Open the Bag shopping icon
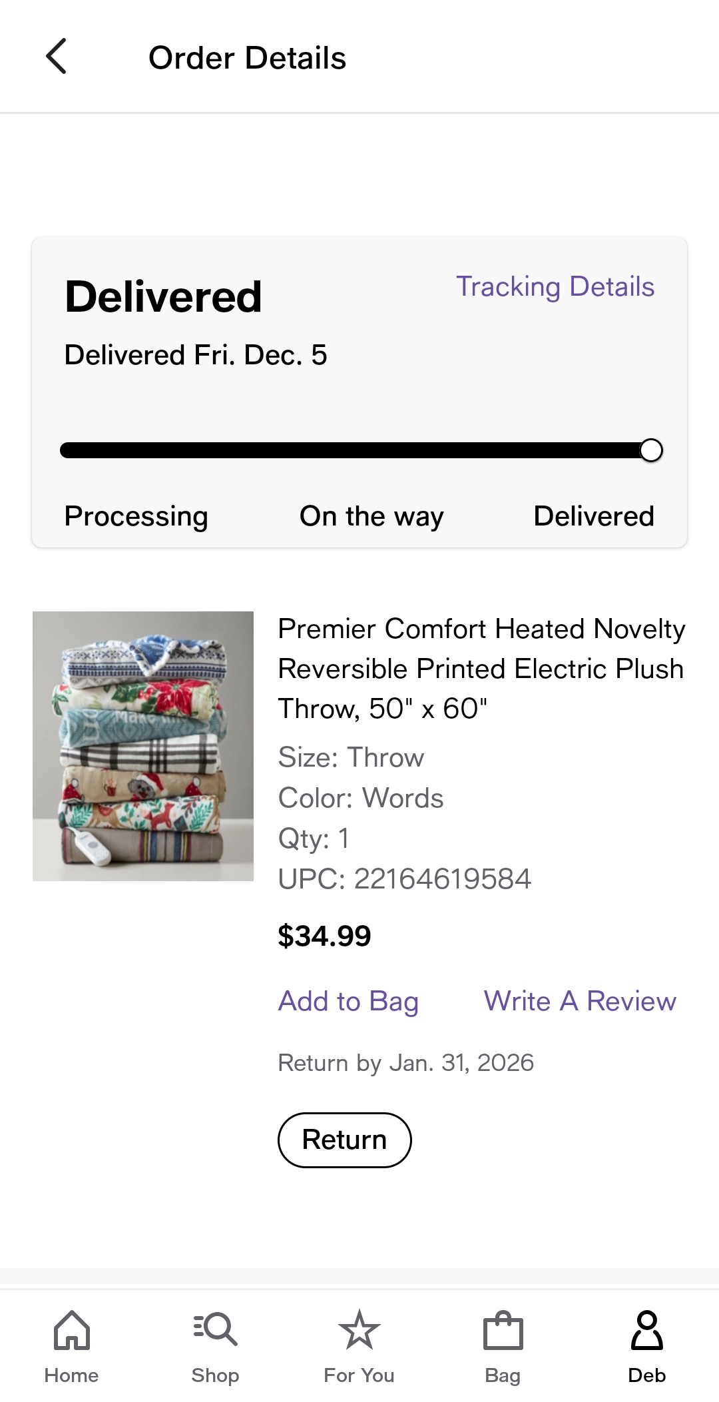Image resolution: width=719 pixels, height=1402 pixels. [x=503, y=1330]
